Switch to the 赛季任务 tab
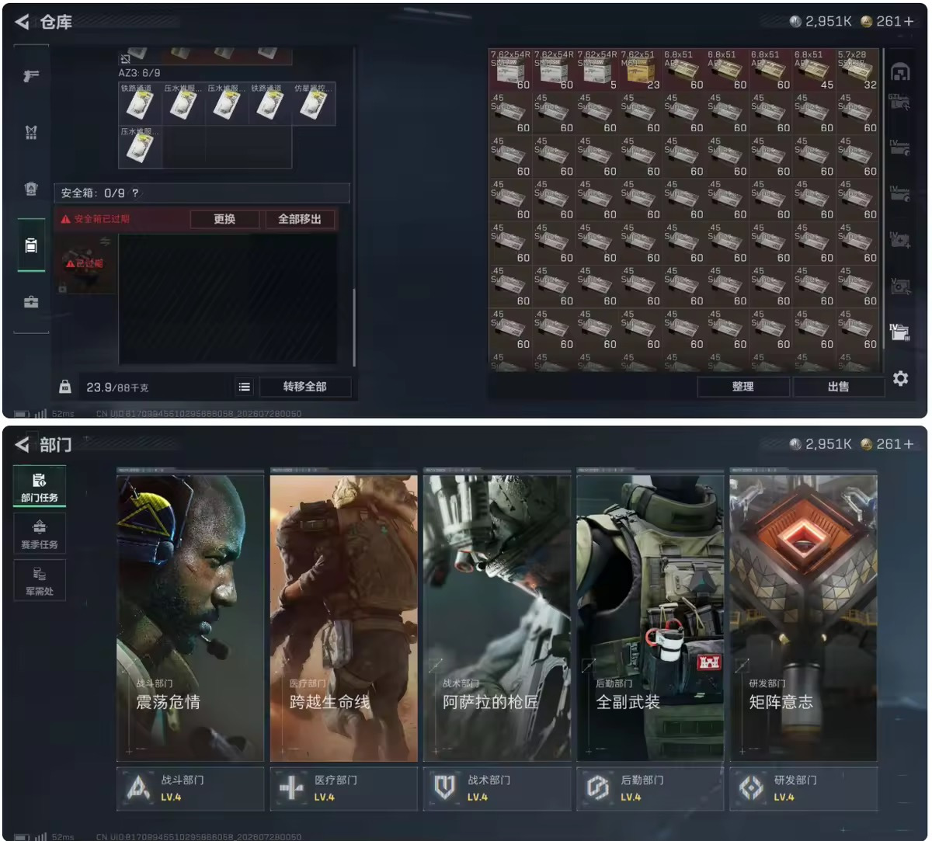Viewport: 932px width, 841px height. (x=40, y=533)
